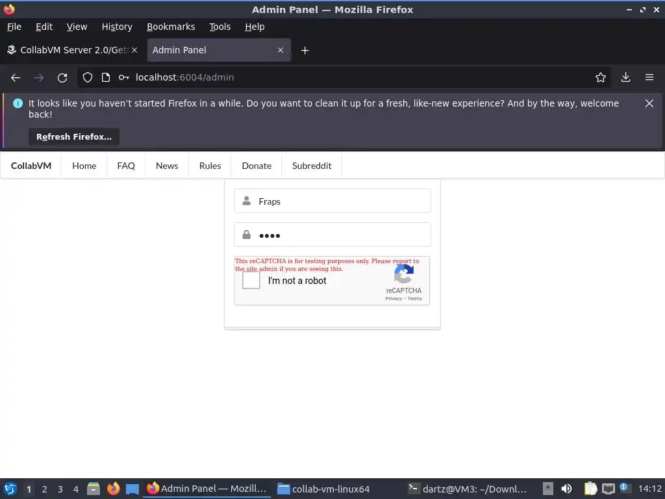Show site information page icon
Image resolution: width=665 pixels, height=499 pixels.
point(106,78)
